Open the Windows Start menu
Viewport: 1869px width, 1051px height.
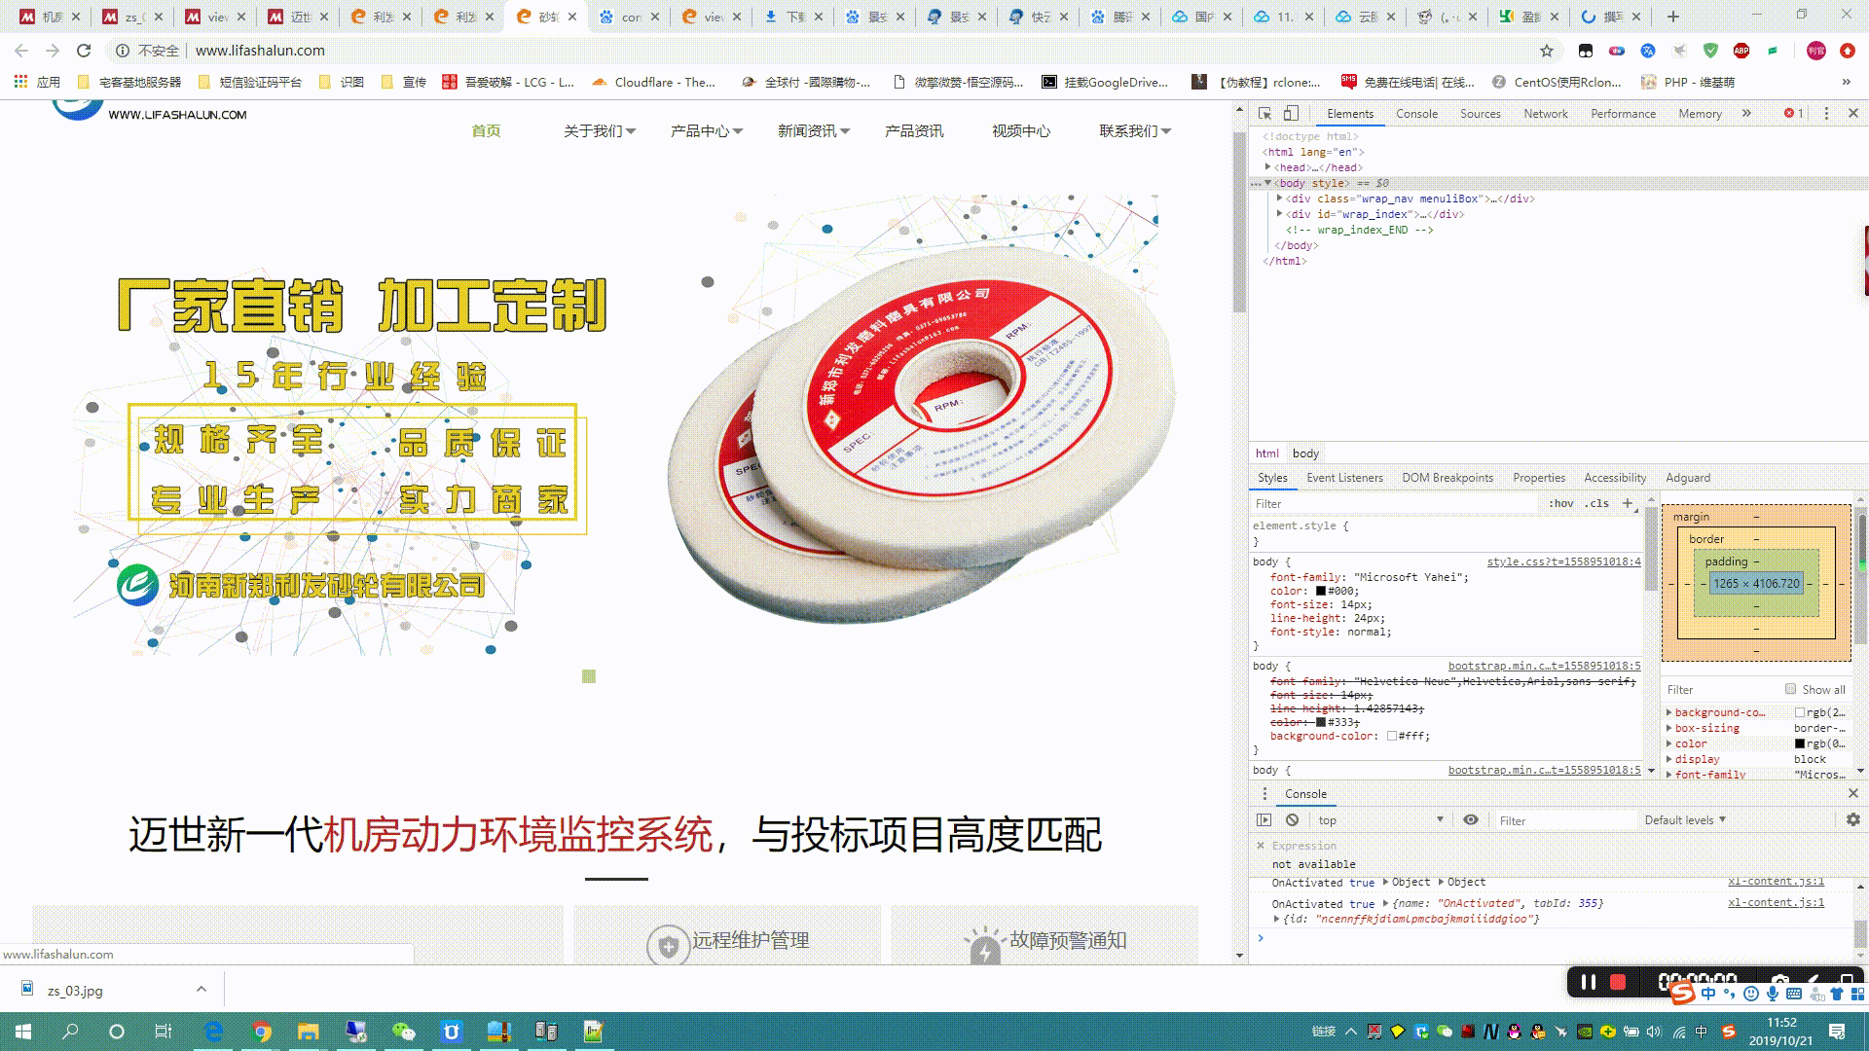pyautogui.click(x=23, y=1032)
